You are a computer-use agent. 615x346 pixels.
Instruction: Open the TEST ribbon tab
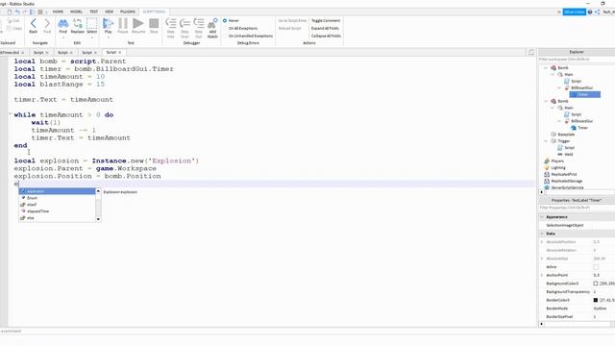coord(94,12)
